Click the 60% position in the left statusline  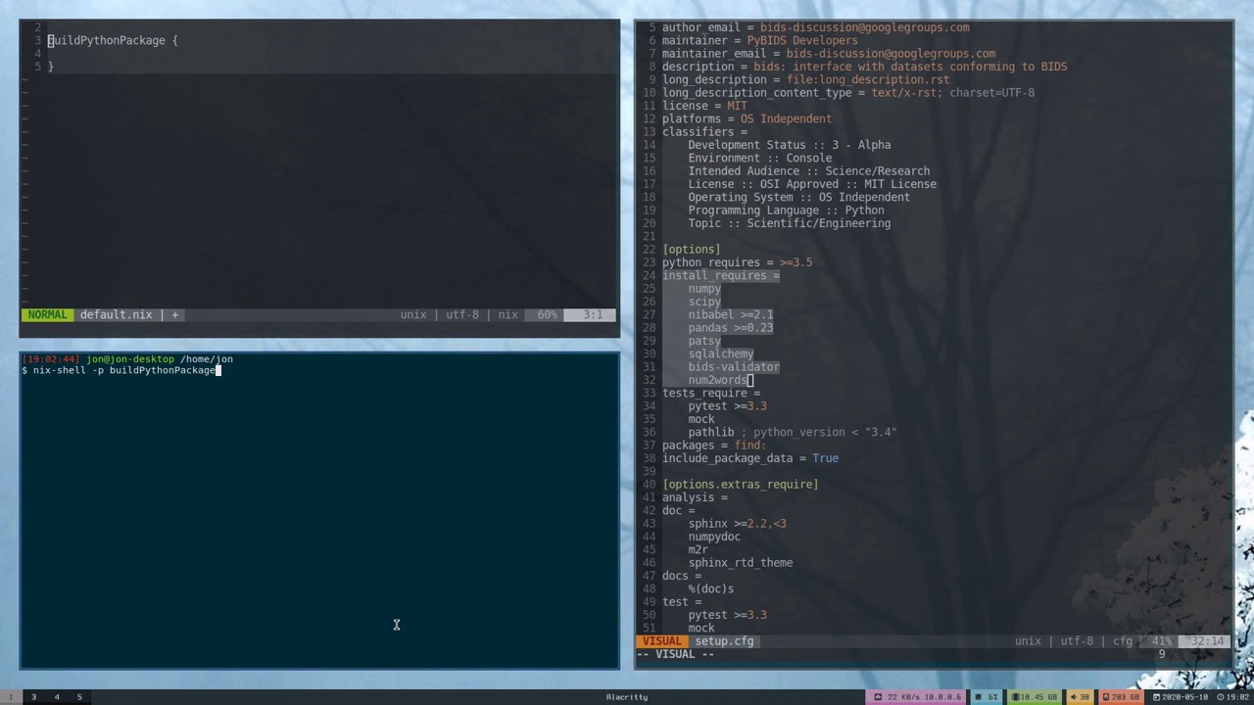coord(547,315)
